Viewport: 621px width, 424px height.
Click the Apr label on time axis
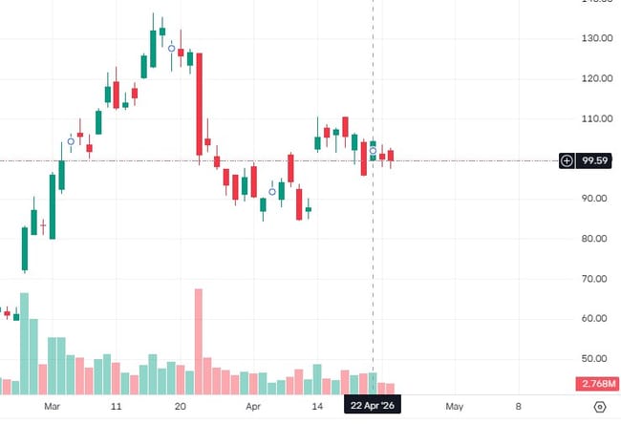pyautogui.click(x=253, y=407)
